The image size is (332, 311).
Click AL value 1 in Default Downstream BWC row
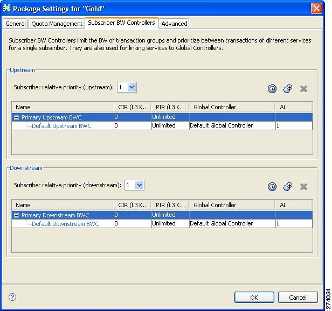click(294, 223)
